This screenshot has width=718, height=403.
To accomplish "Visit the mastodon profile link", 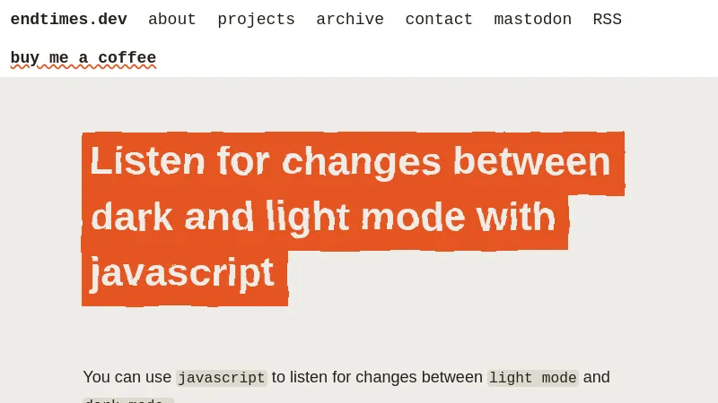I will coord(532,20).
